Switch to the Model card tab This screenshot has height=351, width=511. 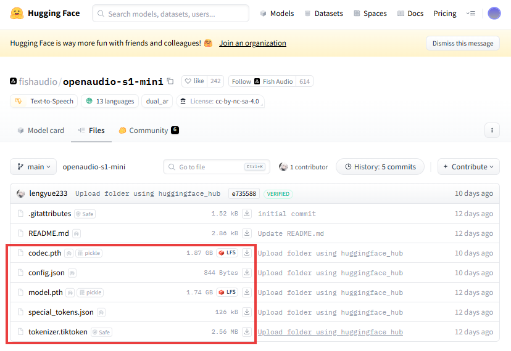point(41,131)
